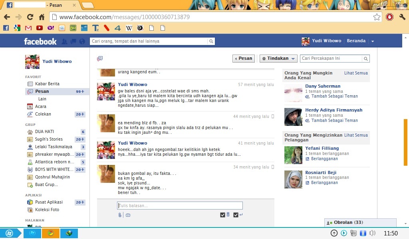
Task: Open the network icon in system tray
Action: tap(353, 233)
